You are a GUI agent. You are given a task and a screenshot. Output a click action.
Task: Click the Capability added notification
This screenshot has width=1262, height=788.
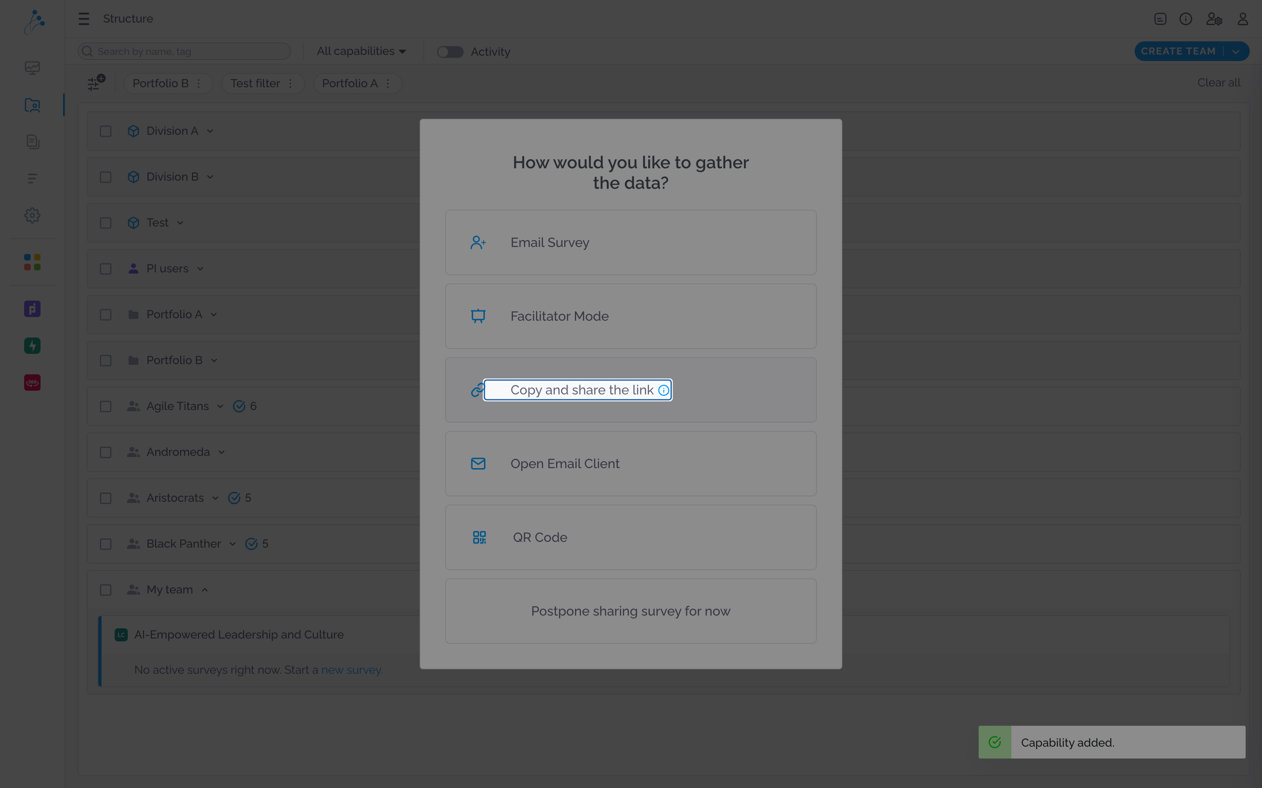click(x=1111, y=742)
